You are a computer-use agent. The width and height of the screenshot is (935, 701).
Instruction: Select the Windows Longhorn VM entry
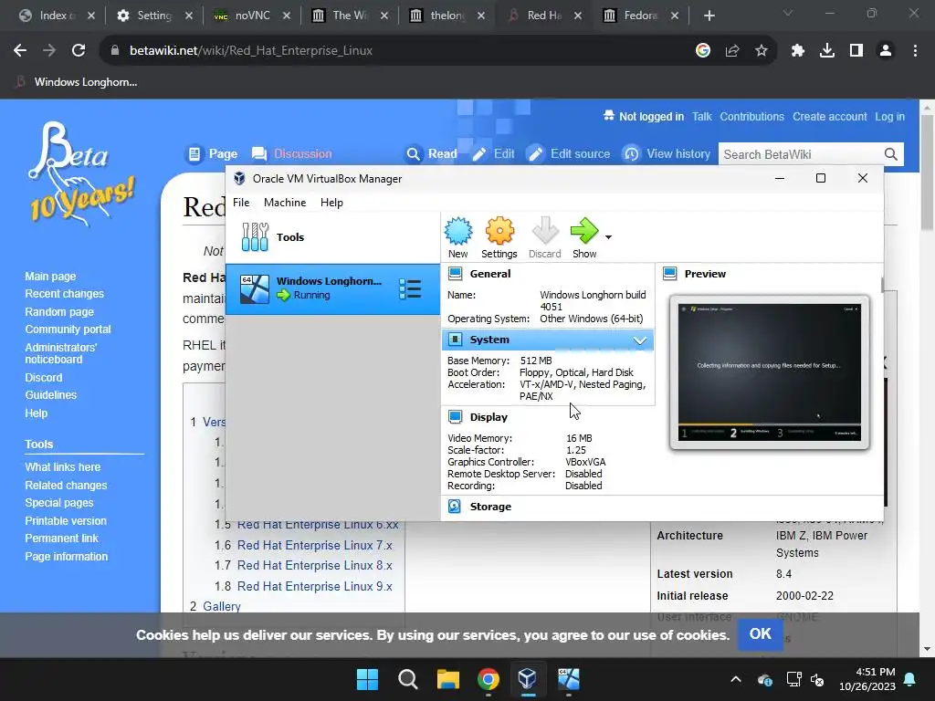332,288
